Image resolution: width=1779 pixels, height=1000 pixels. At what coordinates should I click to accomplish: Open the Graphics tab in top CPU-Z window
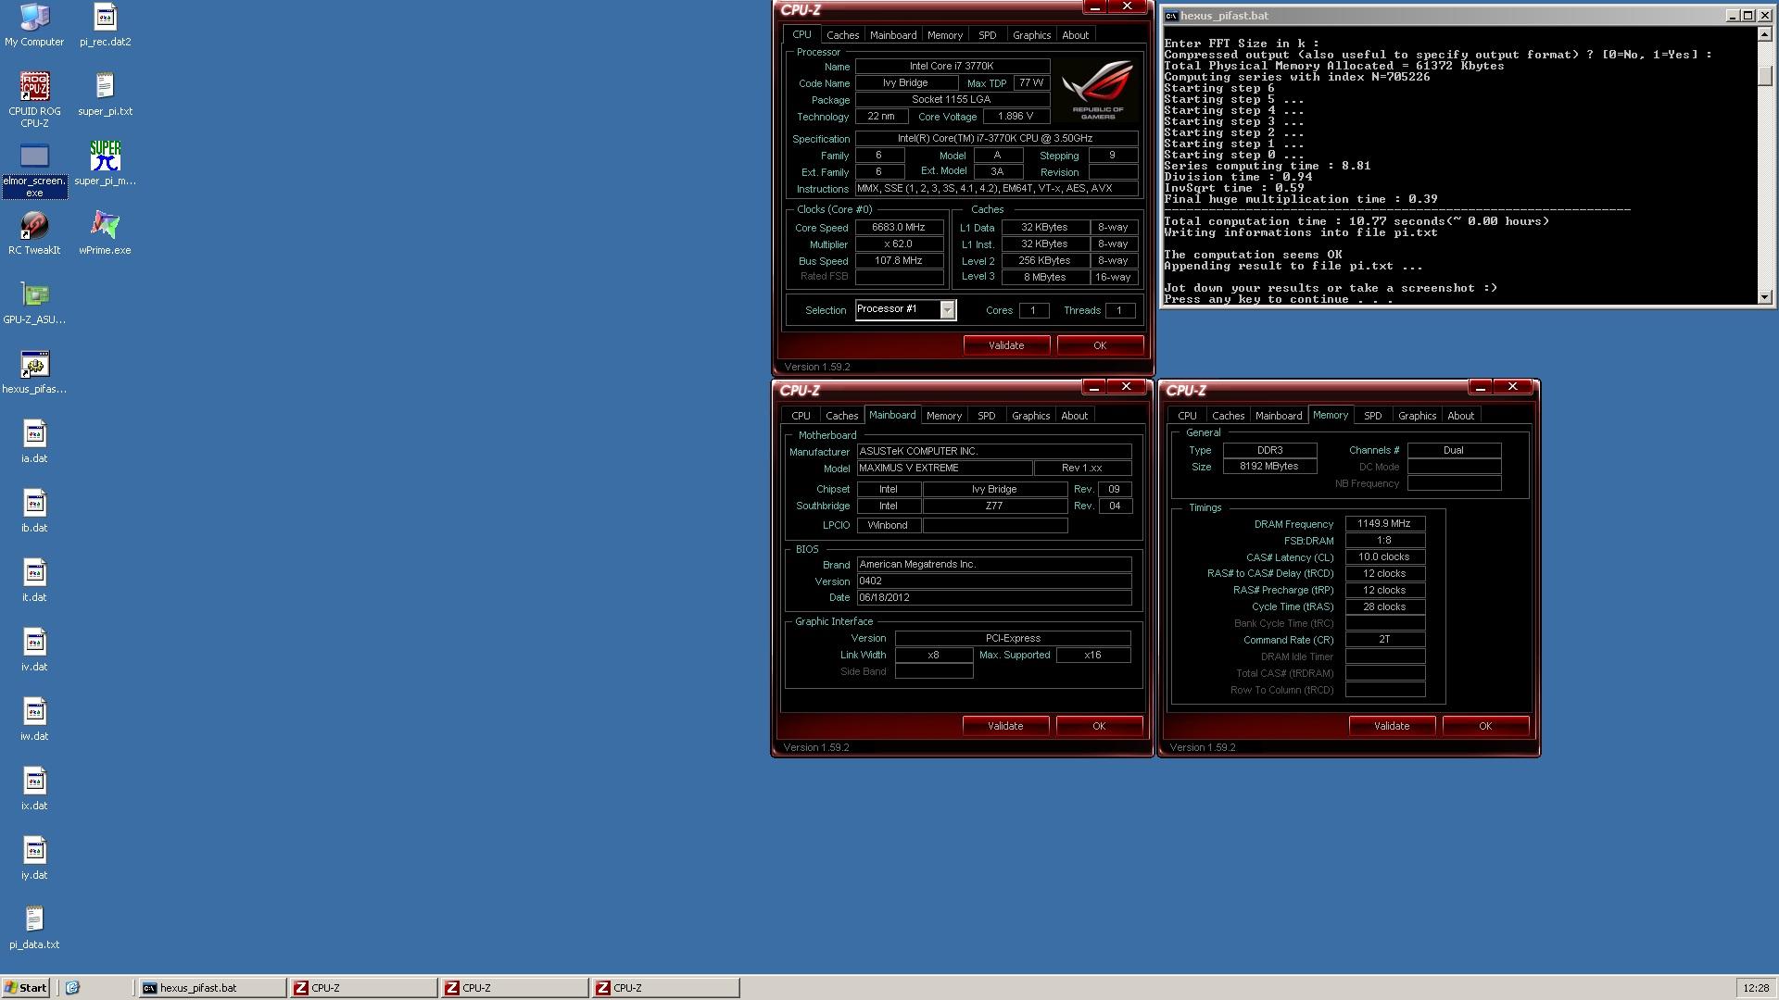[1031, 35]
